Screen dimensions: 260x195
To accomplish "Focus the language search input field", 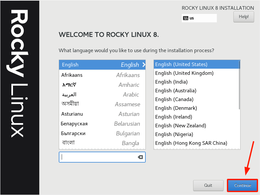I will coord(102,157).
